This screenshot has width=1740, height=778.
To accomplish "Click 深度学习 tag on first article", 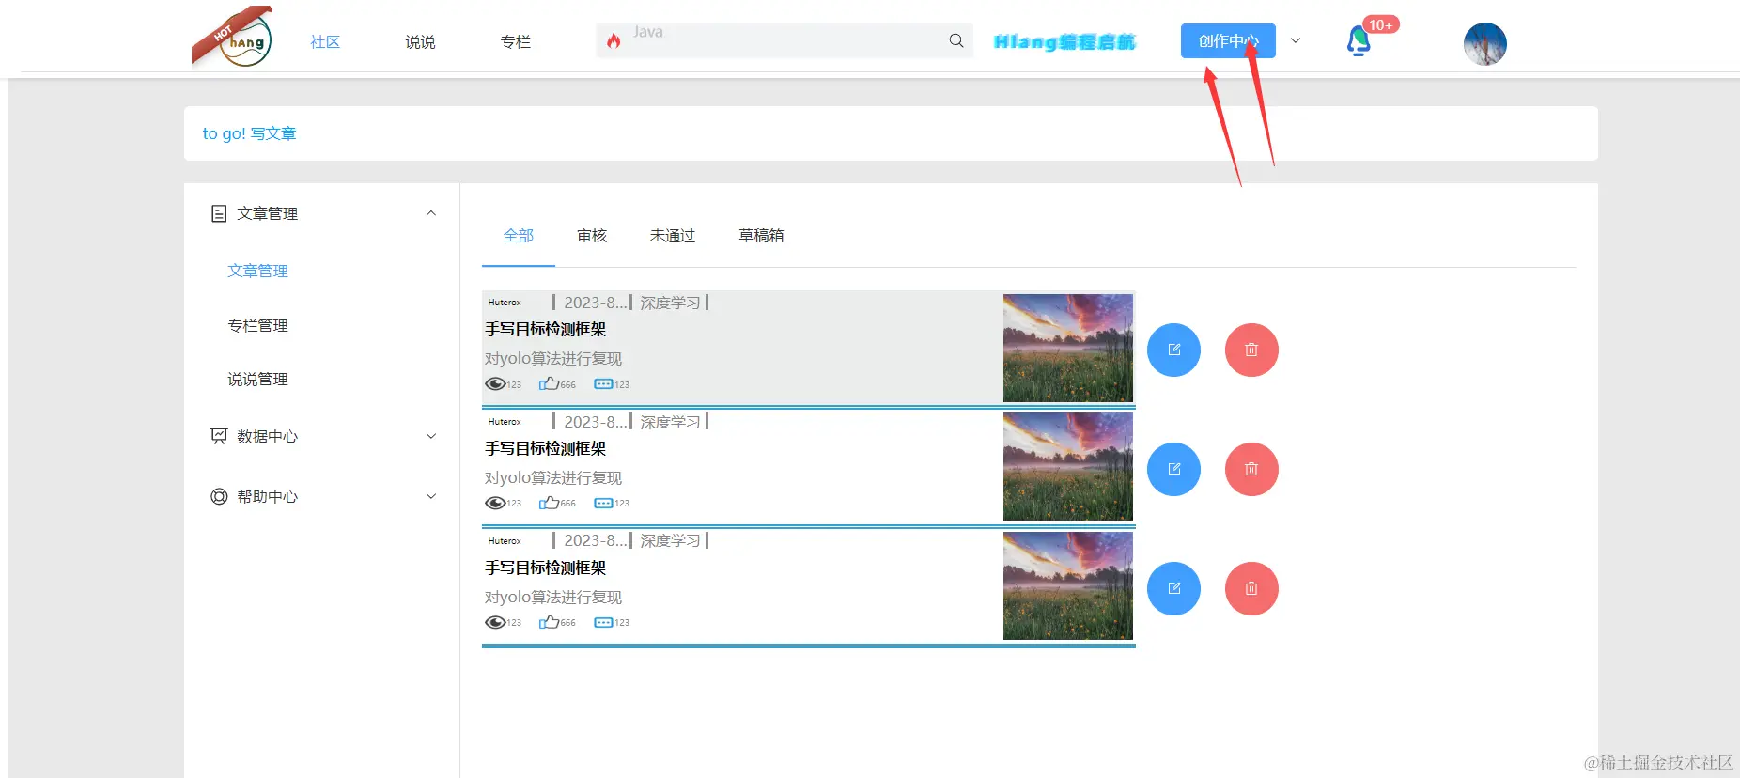I will (670, 303).
